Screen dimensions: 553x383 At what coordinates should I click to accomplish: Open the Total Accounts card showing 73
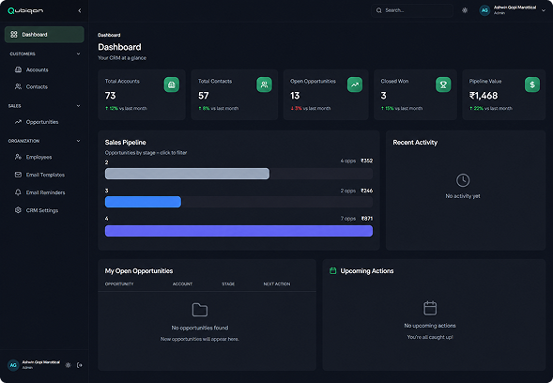click(142, 95)
